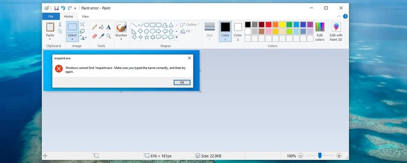Image resolution: width=407 pixels, height=163 pixels.
Task: Click the Paste clipboard icon
Action: click(x=50, y=27)
